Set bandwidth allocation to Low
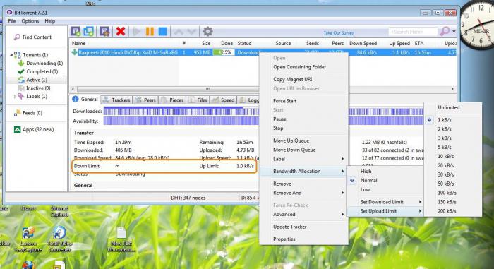 365,189
